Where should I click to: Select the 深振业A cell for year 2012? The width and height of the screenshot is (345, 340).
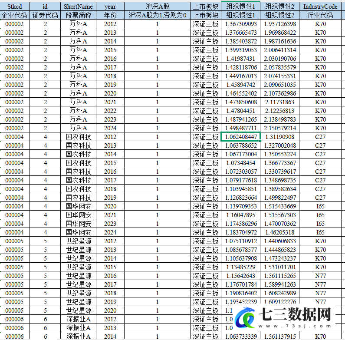click(x=78, y=319)
